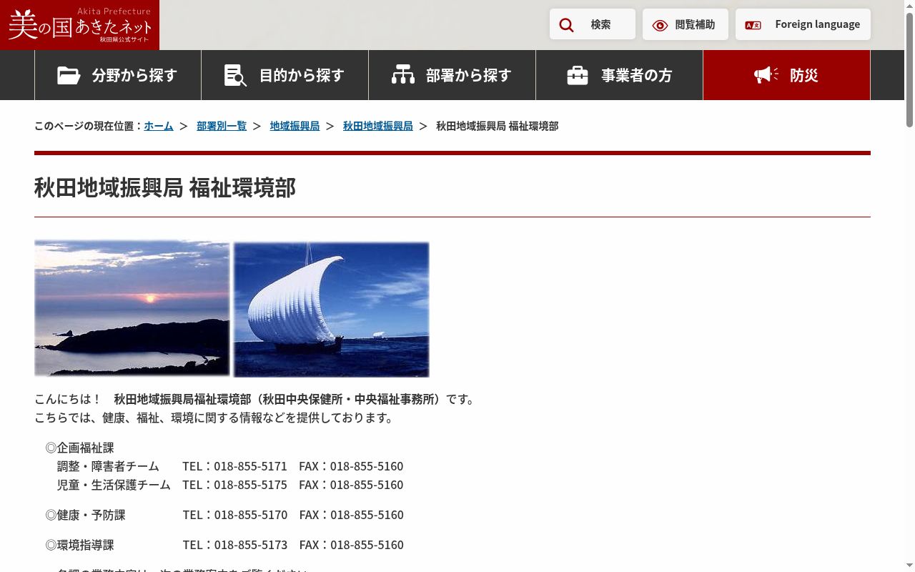The height and width of the screenshot is (572, 915).
Task: Click the heading 秋田地域振興局 福祉環境部
Action: (165, 187)
